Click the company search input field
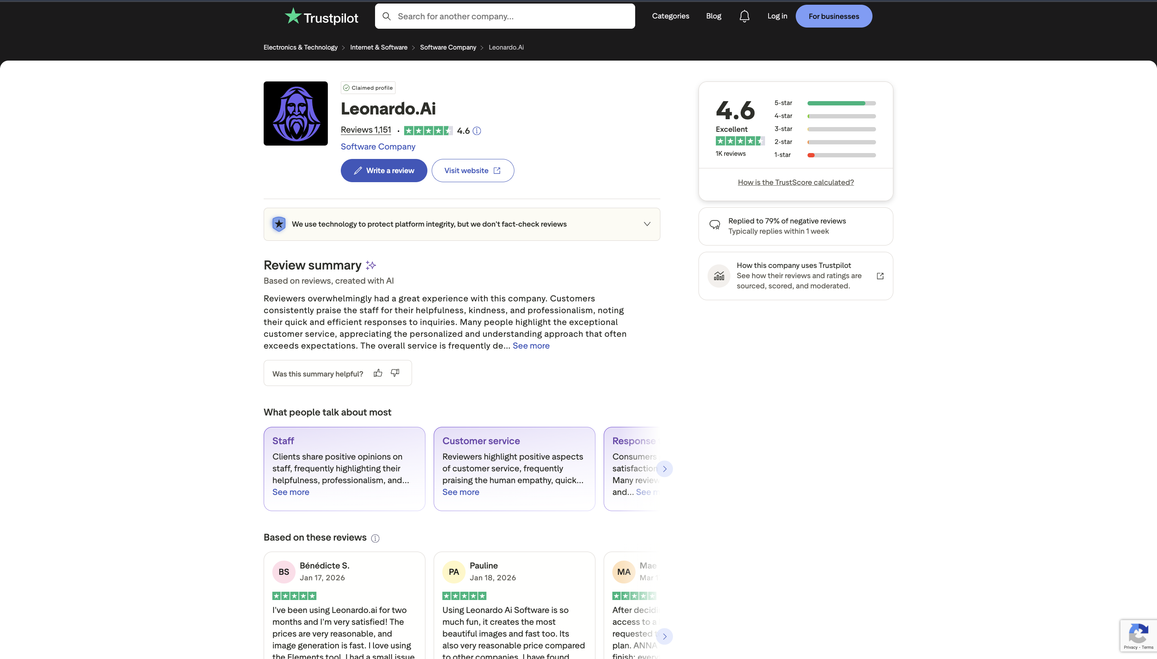This screenshot has width=1157, height=659. (505, 16)
